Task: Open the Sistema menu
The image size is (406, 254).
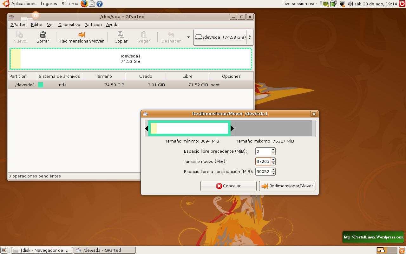Action: click(70, 4)
